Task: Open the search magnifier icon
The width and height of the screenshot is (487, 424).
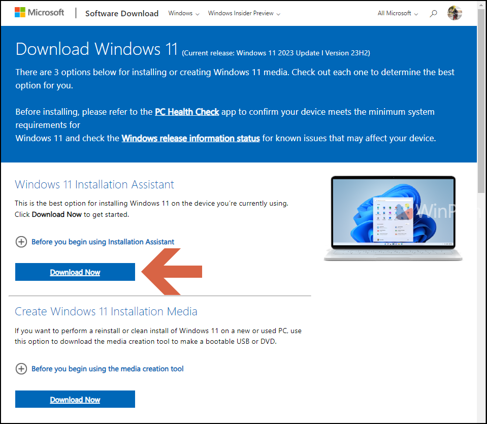Action: (433, 13)
